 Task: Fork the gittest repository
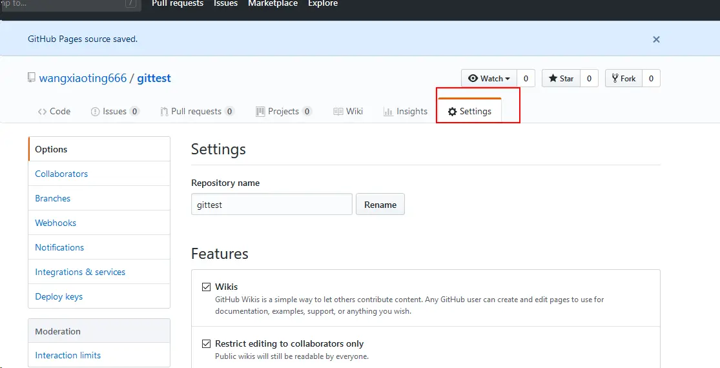624,79
